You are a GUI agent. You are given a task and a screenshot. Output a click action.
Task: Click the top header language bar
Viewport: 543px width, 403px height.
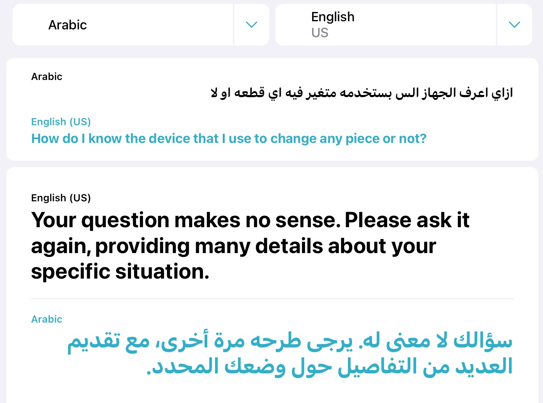(x=271, y=24)
